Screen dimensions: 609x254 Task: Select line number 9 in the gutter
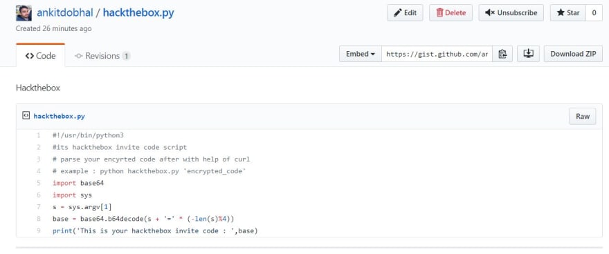(39, 231)
